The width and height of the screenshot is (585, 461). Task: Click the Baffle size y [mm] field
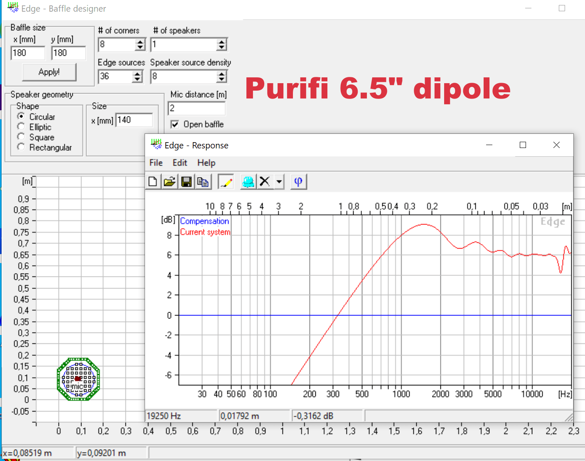pyautogui.click(x=69, y=53)
